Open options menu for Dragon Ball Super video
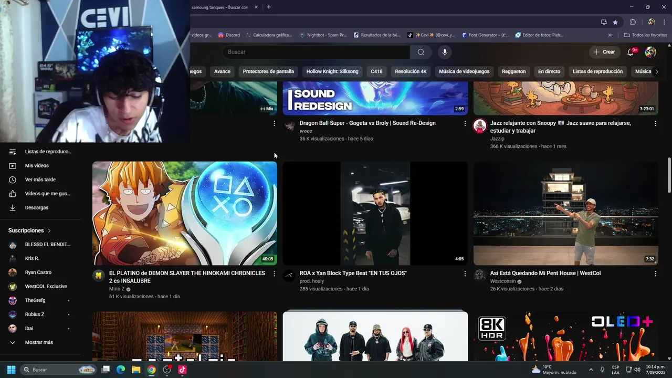Viewport: 672px width, 378px height. [x=465, y=123]
